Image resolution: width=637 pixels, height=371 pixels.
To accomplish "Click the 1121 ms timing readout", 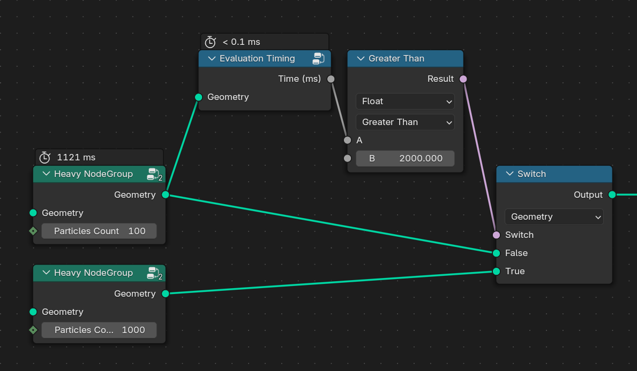I will tap(76, 157).
